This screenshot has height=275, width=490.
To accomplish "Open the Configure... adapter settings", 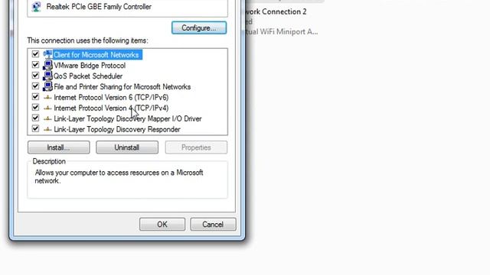I will (199, 27).
